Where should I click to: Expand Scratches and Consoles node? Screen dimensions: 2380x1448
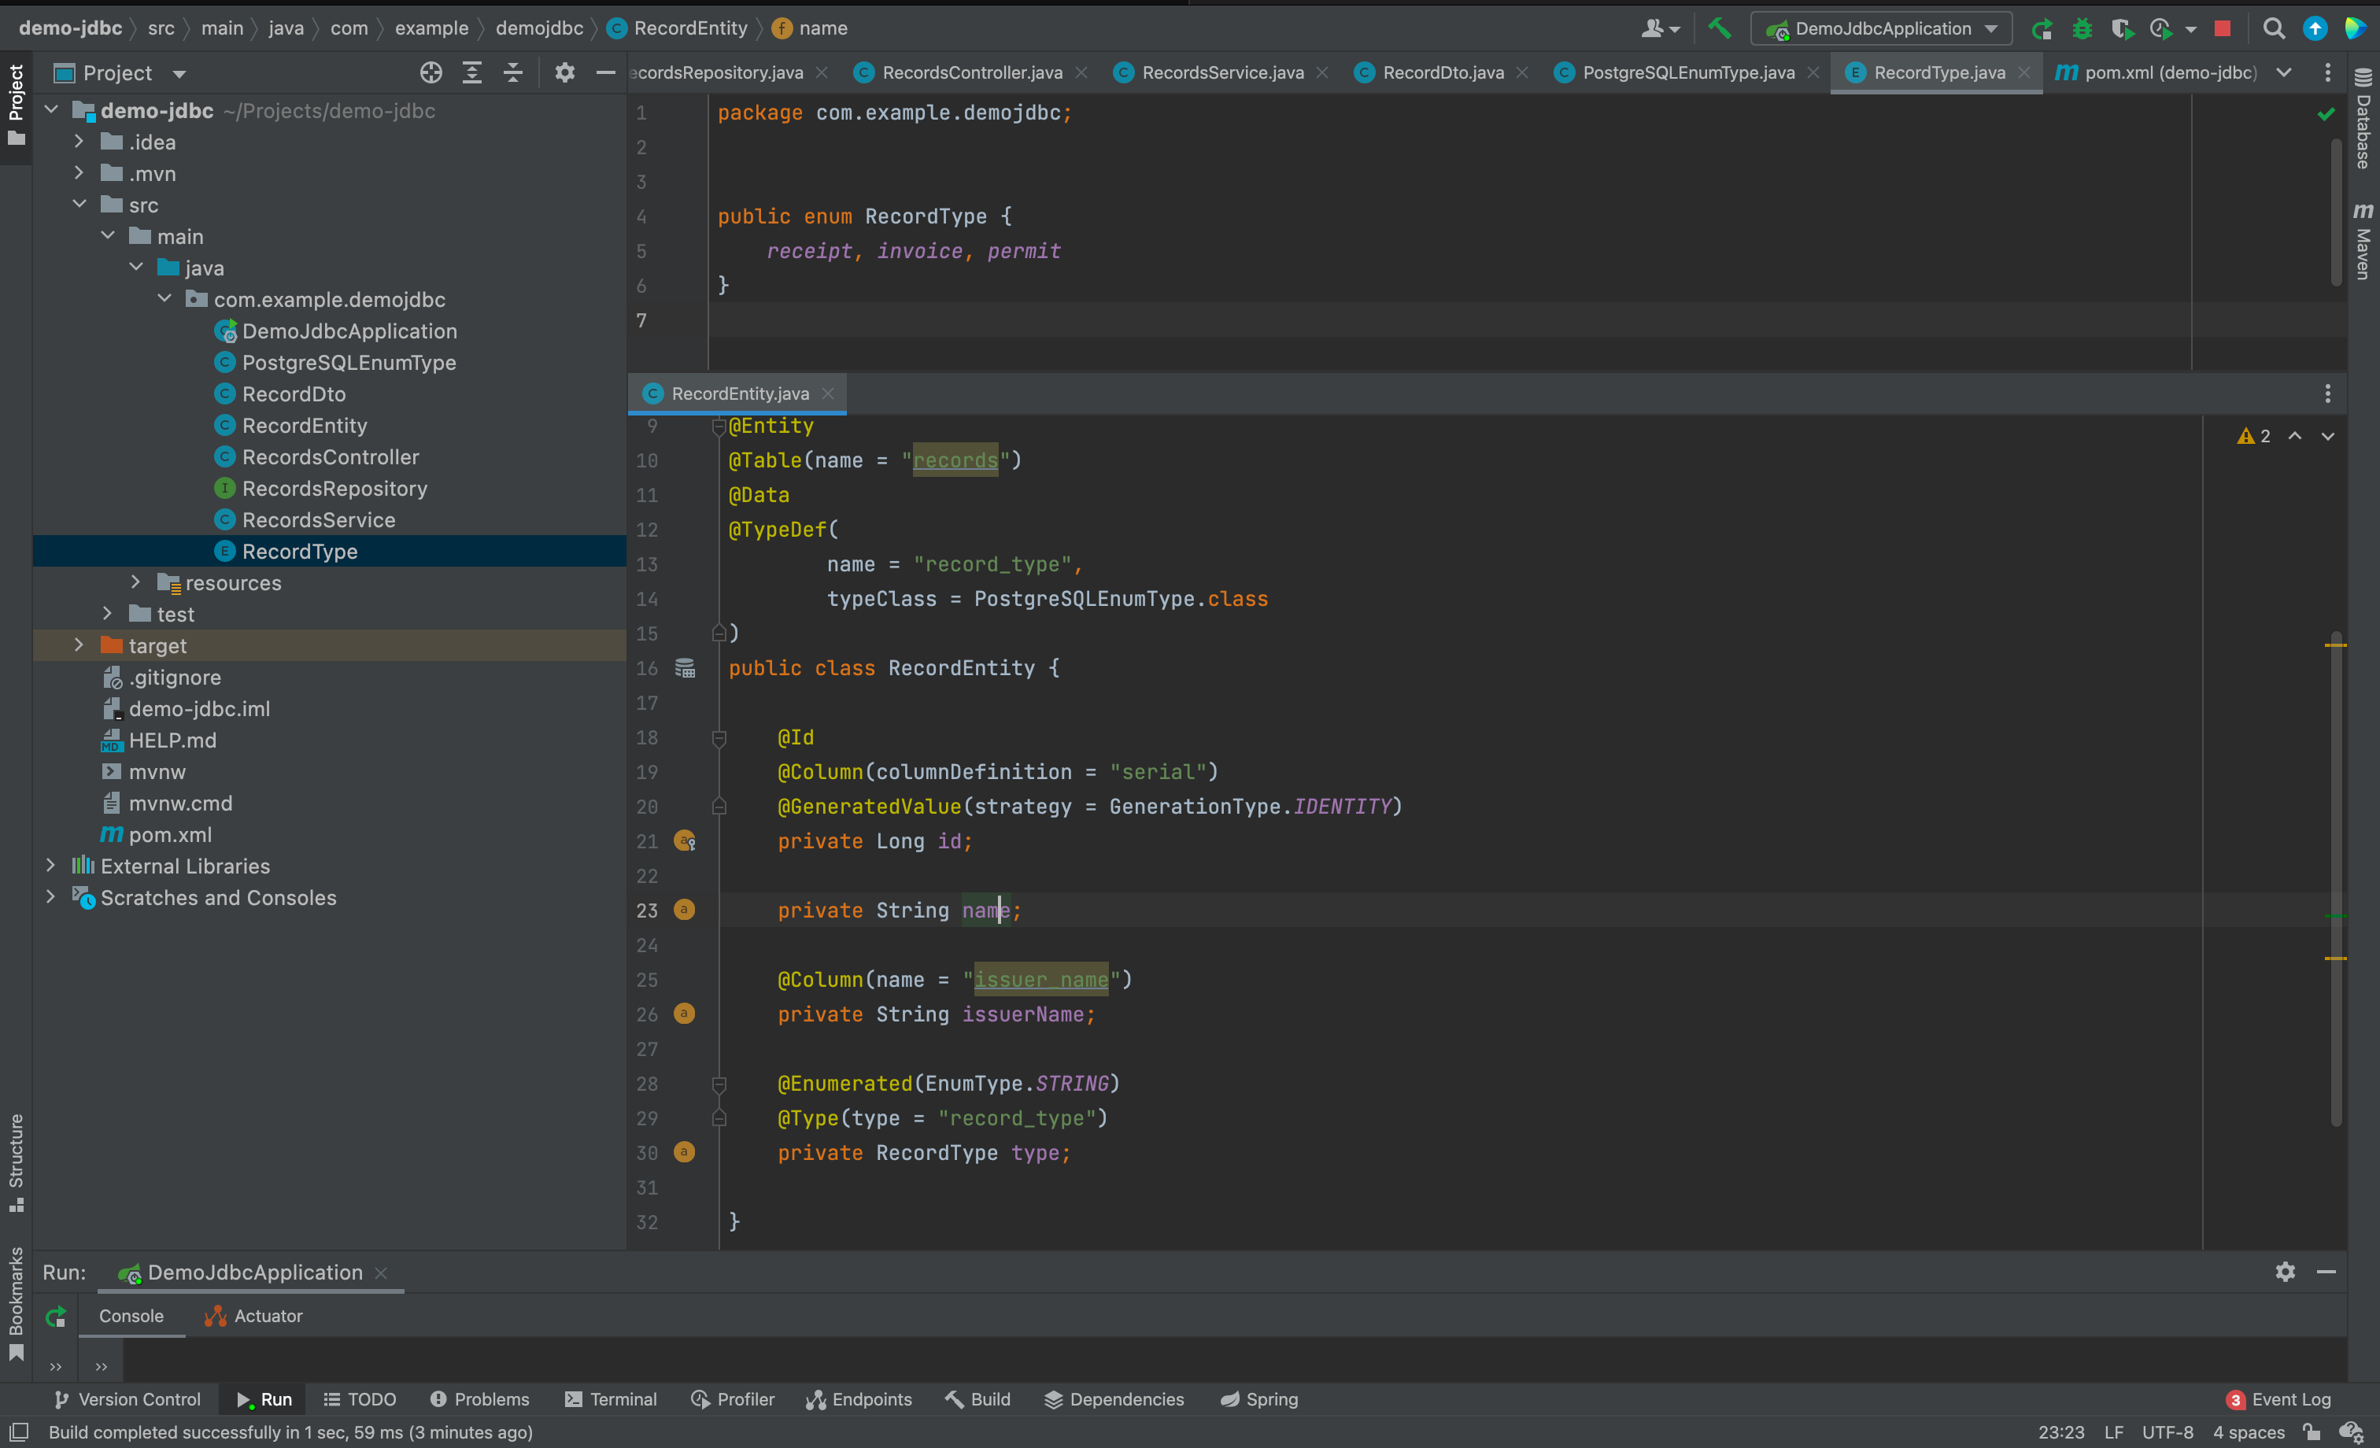[x=51, y=896]
